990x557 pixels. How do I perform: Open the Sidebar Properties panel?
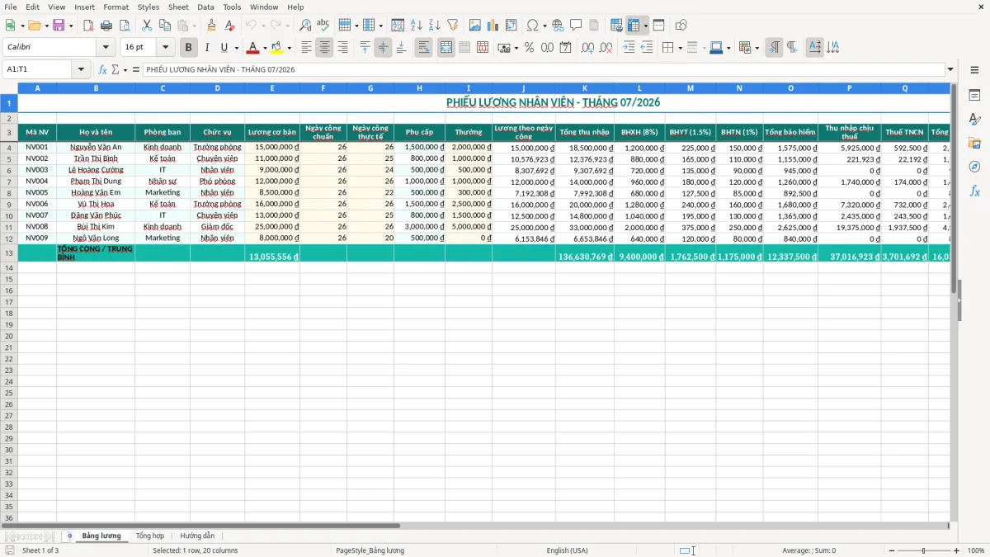point(975,96)
